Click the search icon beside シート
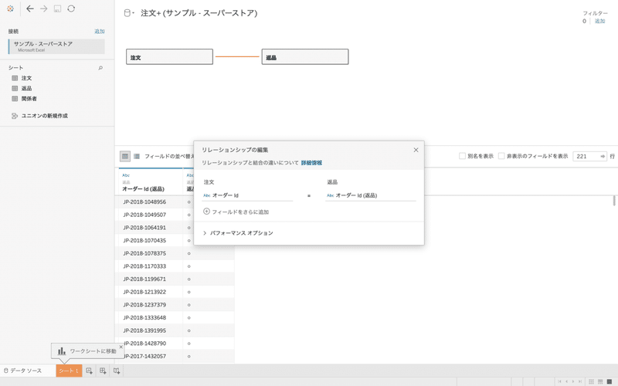The image size is (618, 386). coord(100,68)
